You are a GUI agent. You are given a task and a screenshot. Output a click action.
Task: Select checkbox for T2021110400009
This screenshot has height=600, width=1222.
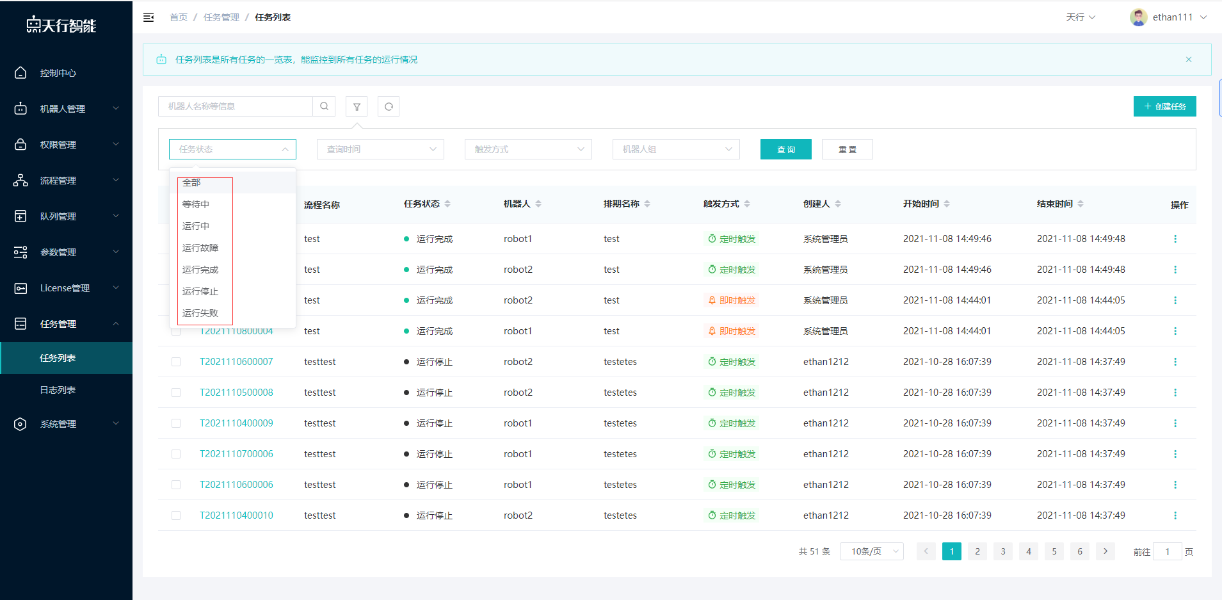coord(176,423)
